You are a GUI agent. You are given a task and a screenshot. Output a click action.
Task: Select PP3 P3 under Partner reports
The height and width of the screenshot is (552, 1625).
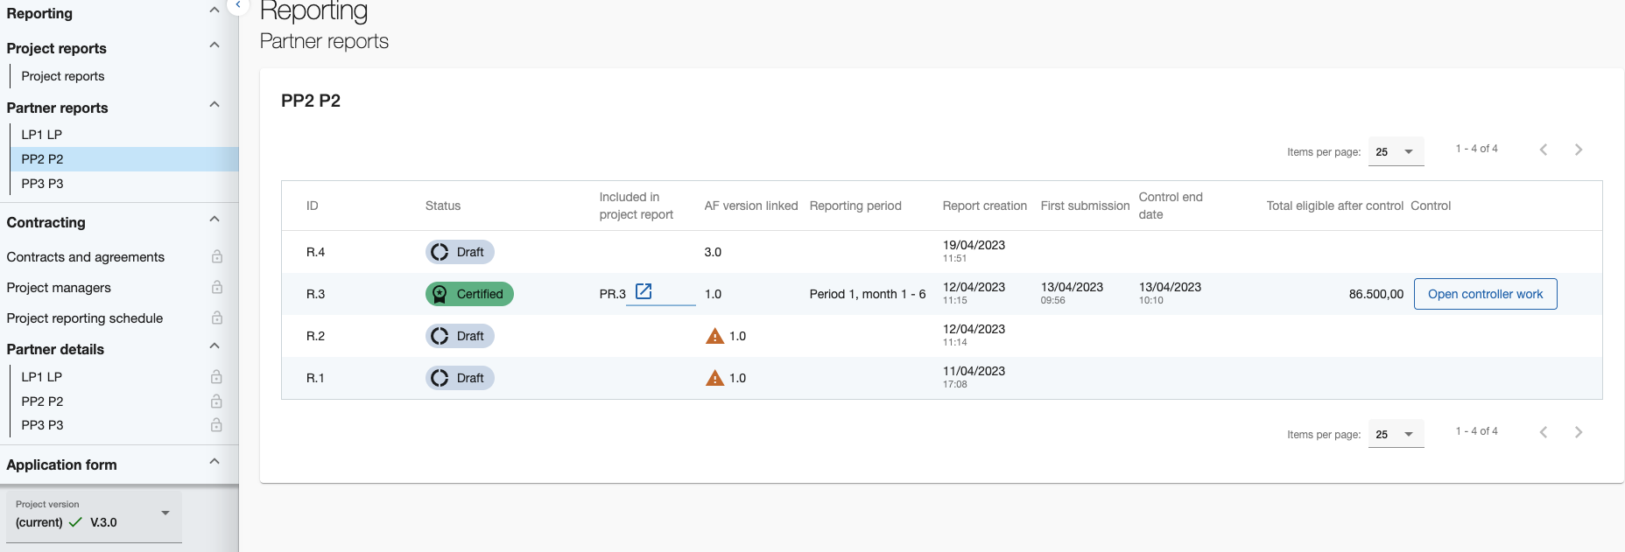(x=42, y=184)
